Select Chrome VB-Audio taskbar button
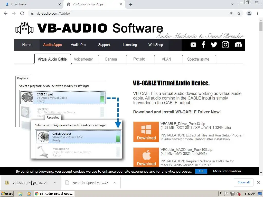This screenshot has height=197, width=263. pyautogui.click(x=54, y=194)
